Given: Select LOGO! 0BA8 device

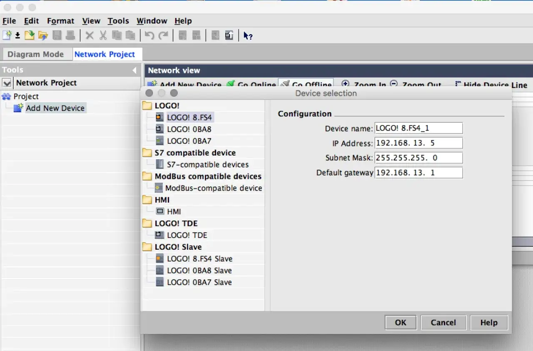Looking at the screenshot, I should [189, 129].
